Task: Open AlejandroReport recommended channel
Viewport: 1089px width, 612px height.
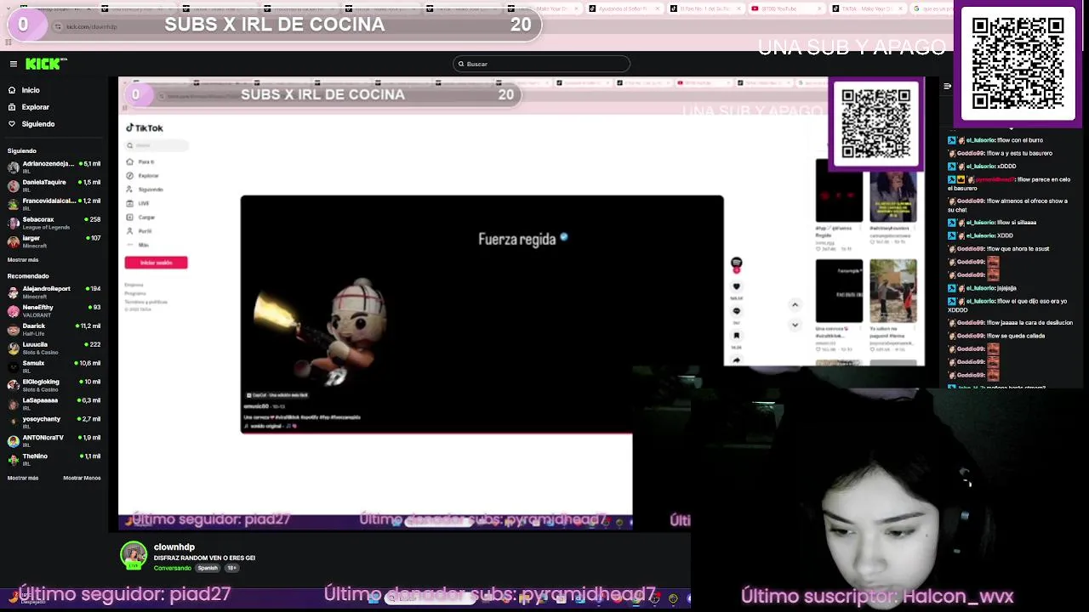Action: point(54,292)
